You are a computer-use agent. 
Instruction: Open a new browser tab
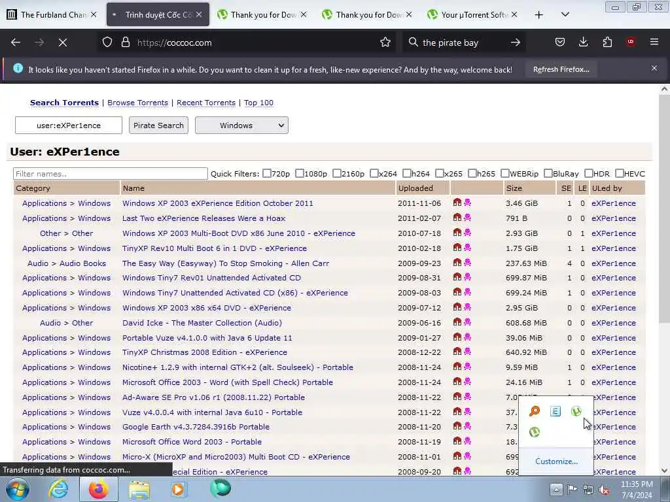539,15
